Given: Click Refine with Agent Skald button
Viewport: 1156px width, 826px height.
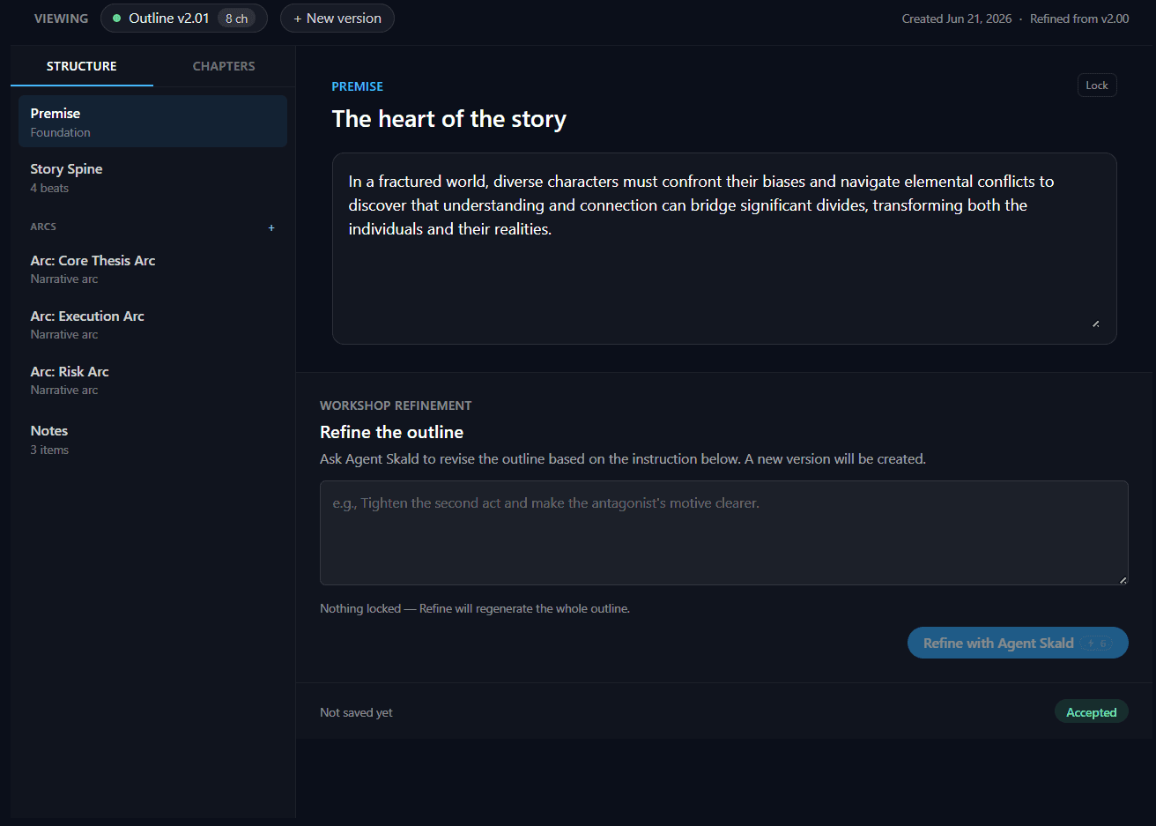Looking at the screenshot, I should coord(1018,643).
